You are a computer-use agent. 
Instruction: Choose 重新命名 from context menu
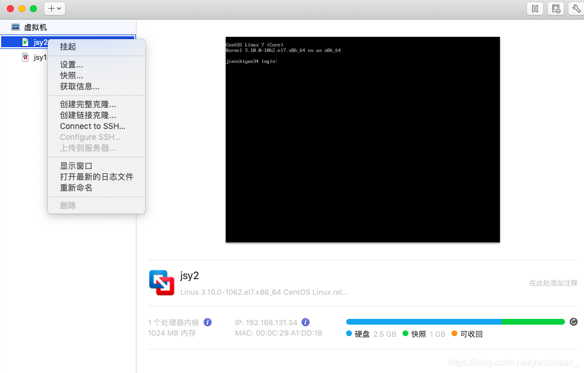96,188
